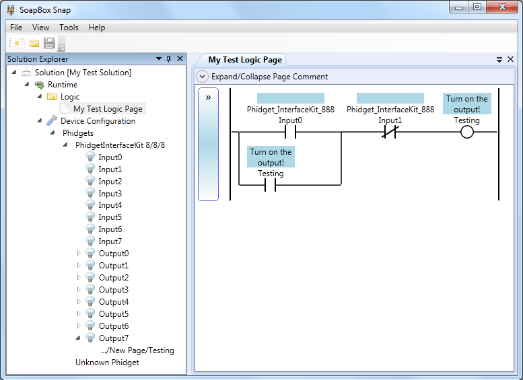This screenshot has height=380, width=523.
Task: Select the Testing contact on lower branch
Action: click(270, 185)
